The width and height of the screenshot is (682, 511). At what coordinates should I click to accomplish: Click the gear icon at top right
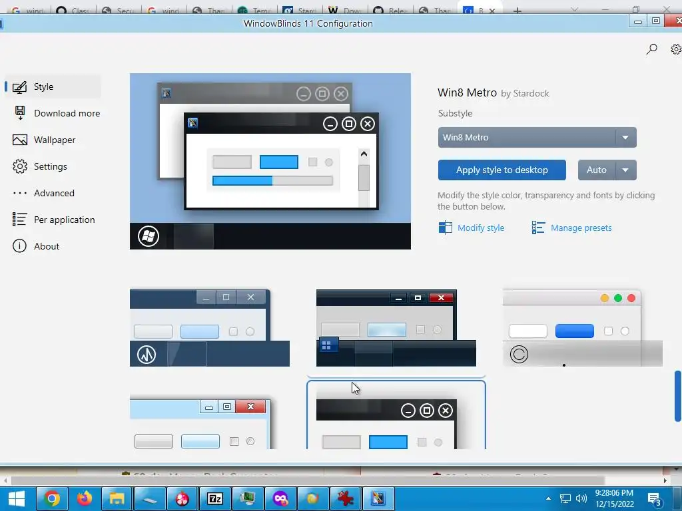[676, 49]
